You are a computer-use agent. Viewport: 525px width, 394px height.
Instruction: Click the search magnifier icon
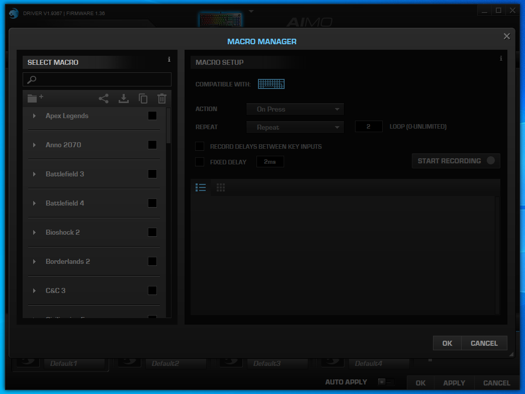point(32,79)
